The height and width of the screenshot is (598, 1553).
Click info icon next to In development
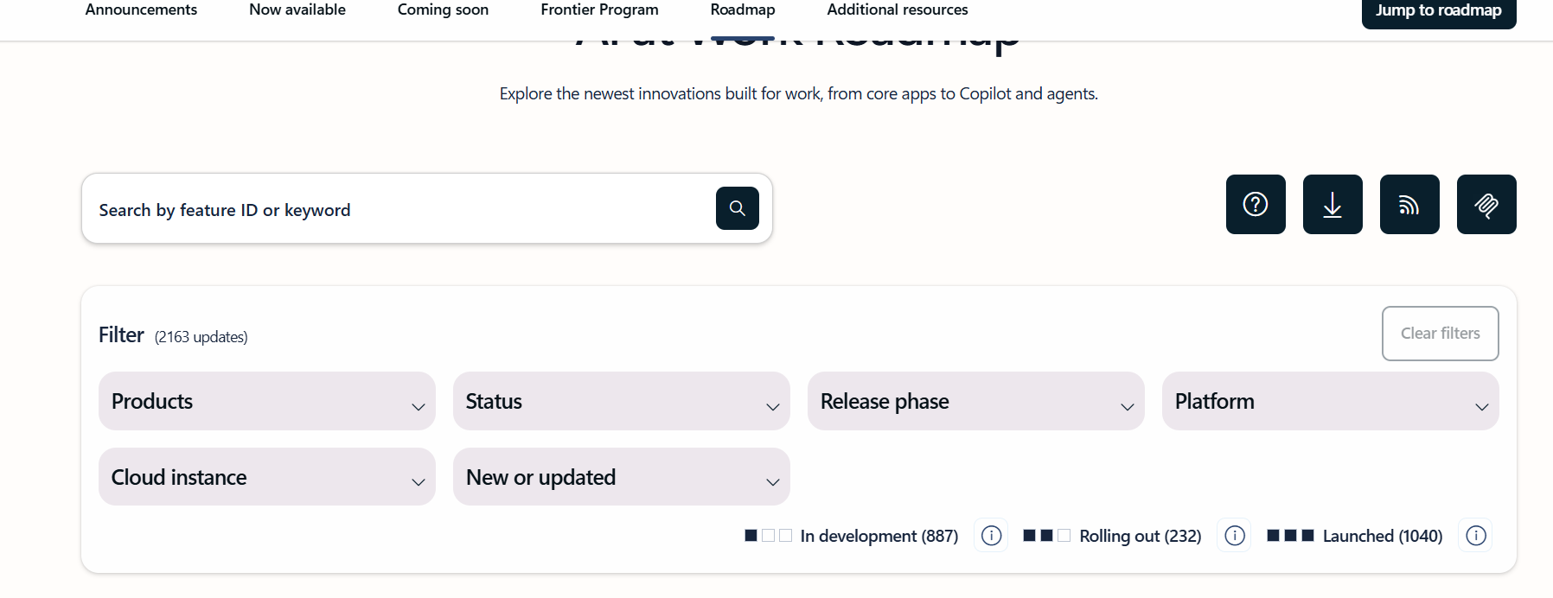point(992,536)
